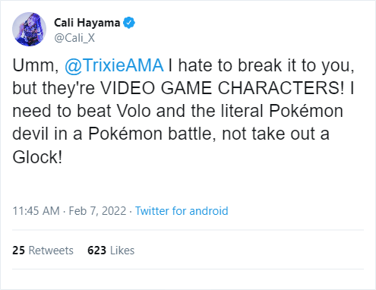This screenshot has height=290, width=376.
Task: Click the number 623 like count
Action: [x=96, y=251]
